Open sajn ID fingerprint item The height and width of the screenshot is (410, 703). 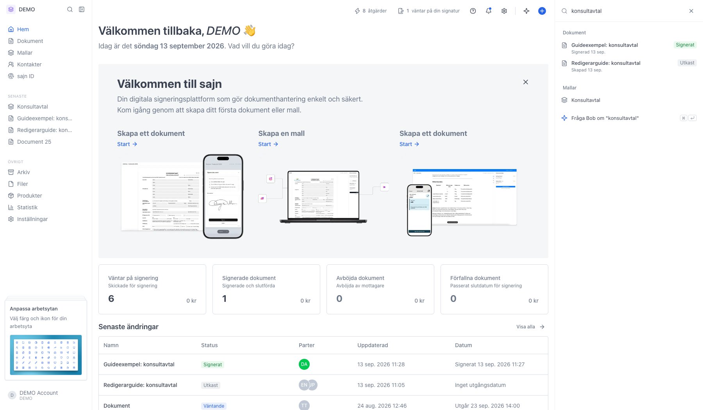[46, 76]
